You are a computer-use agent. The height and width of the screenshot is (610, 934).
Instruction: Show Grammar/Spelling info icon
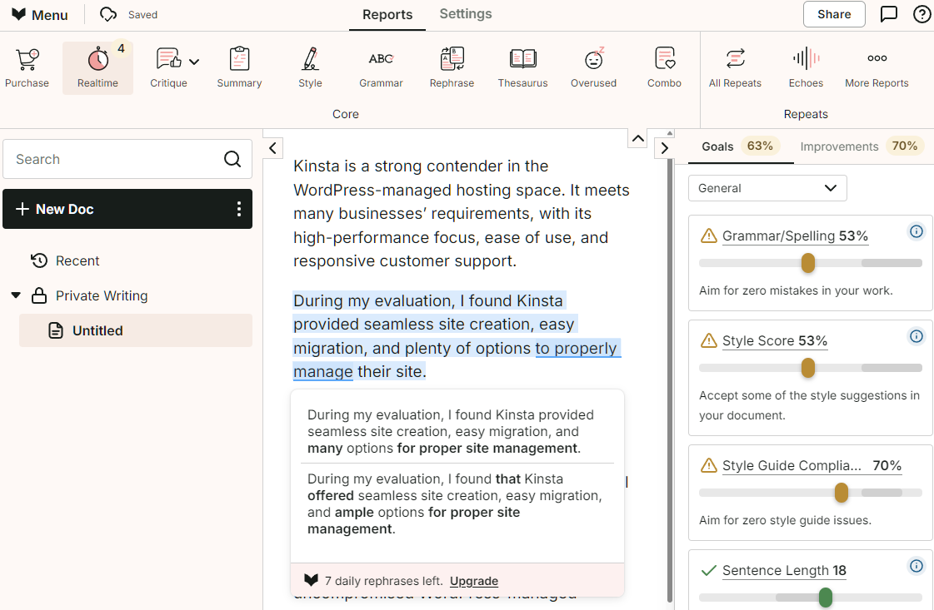click(x=917, y=231)
